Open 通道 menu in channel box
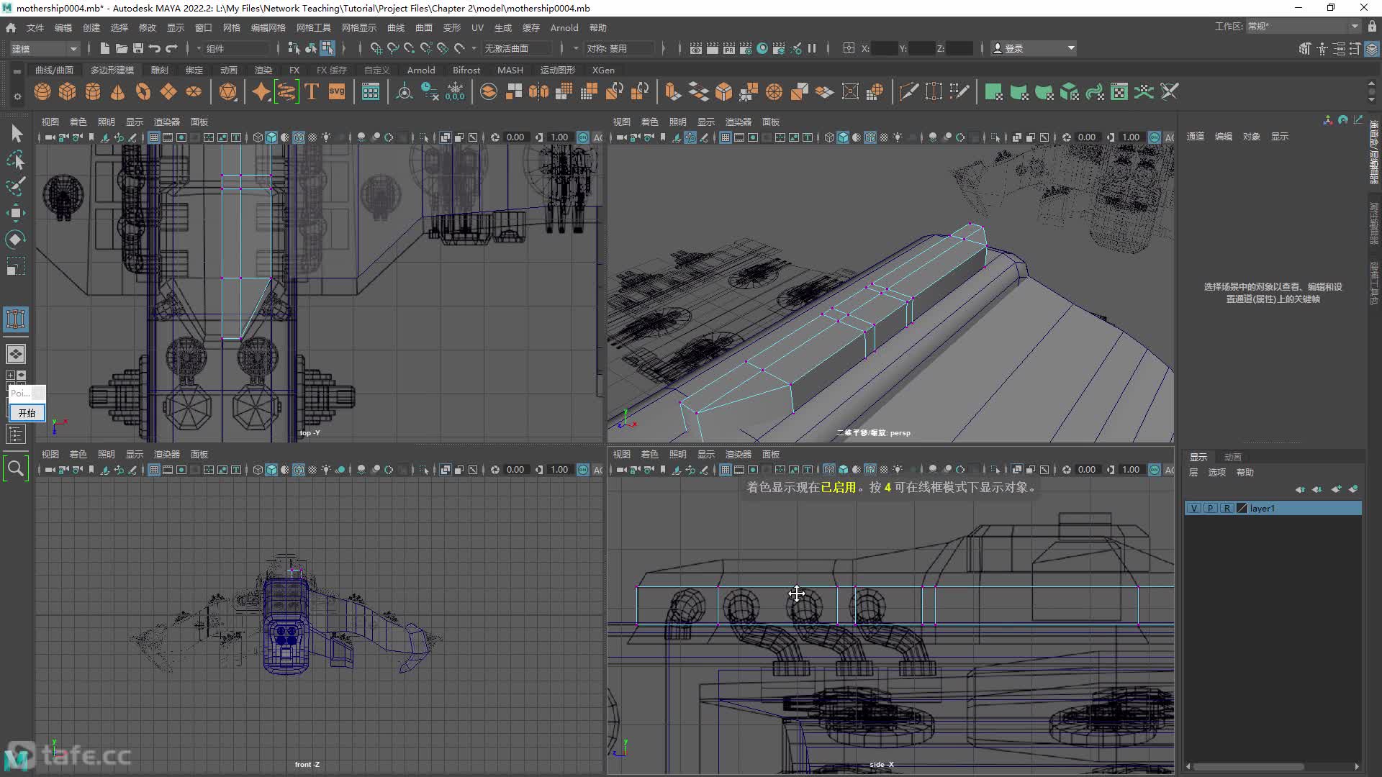 tap(1195, 136)
